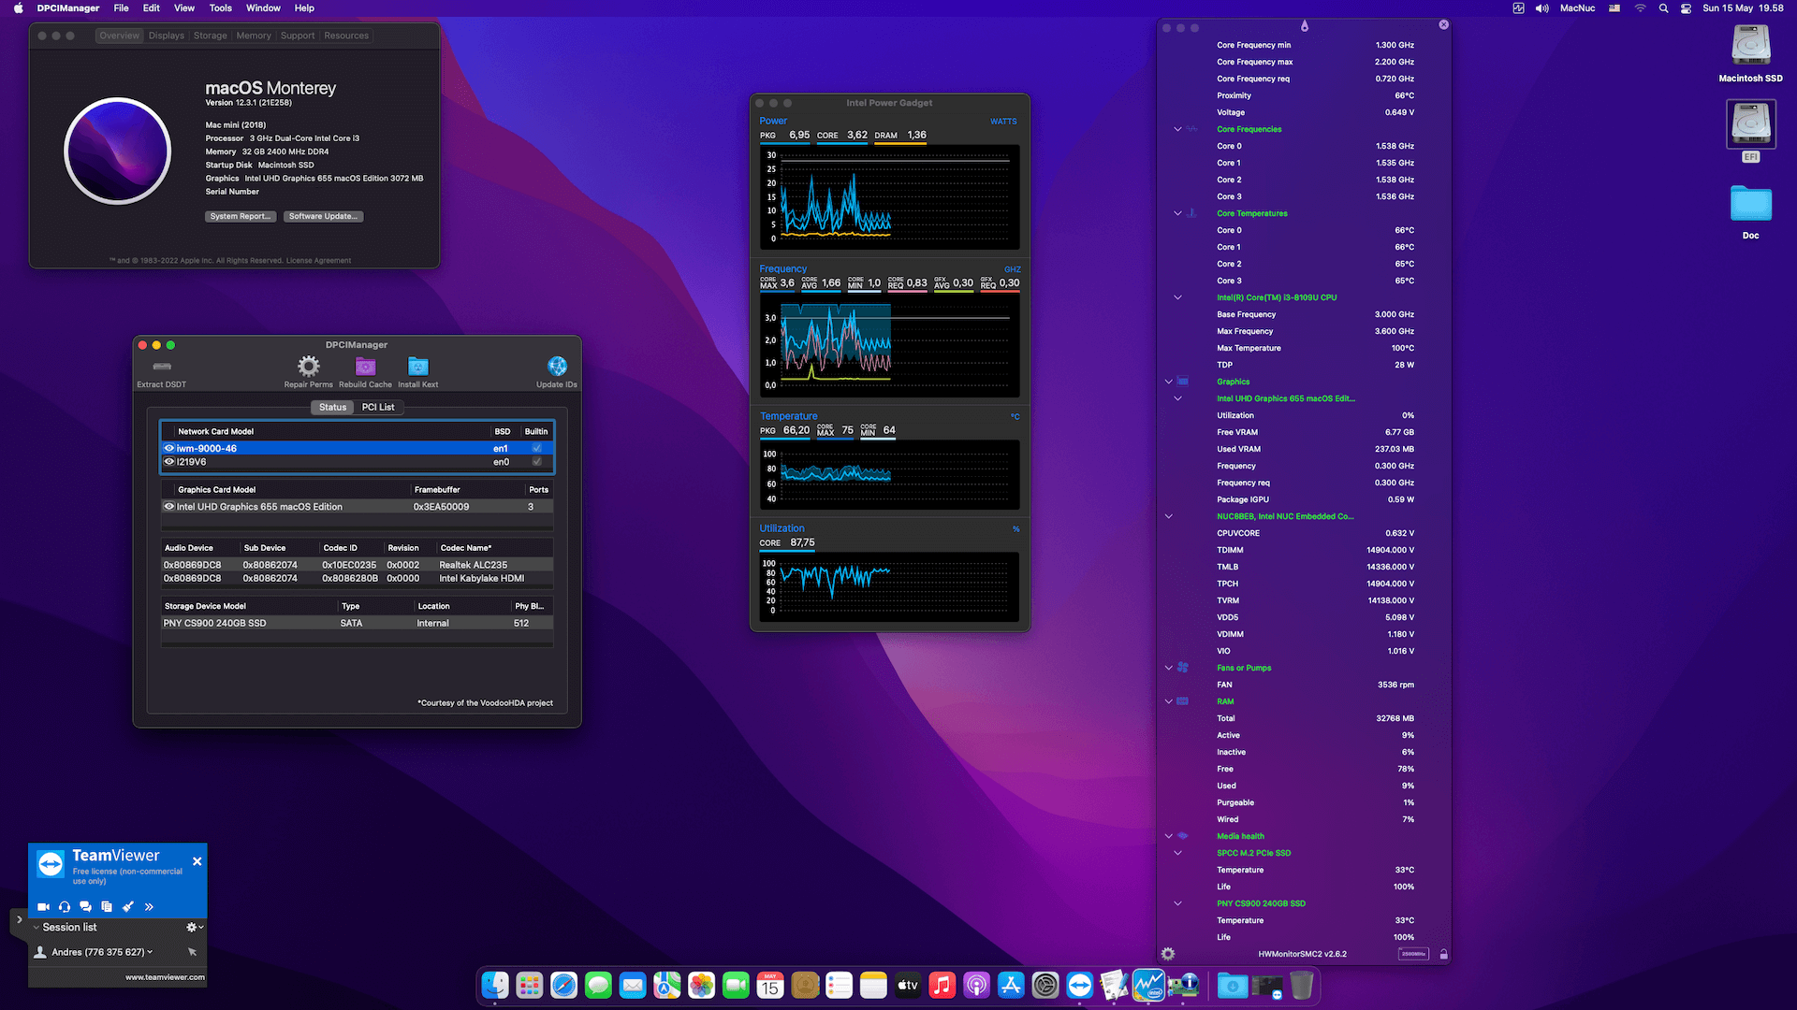The width and height of the screenshot is (1797, 1010).
Task: Open the Tools menu in the menu bar
Action: (x=220, y=7)
